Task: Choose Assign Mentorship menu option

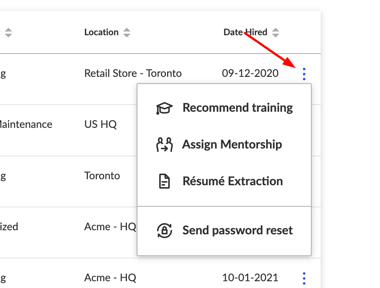Action: pos(232,144)
